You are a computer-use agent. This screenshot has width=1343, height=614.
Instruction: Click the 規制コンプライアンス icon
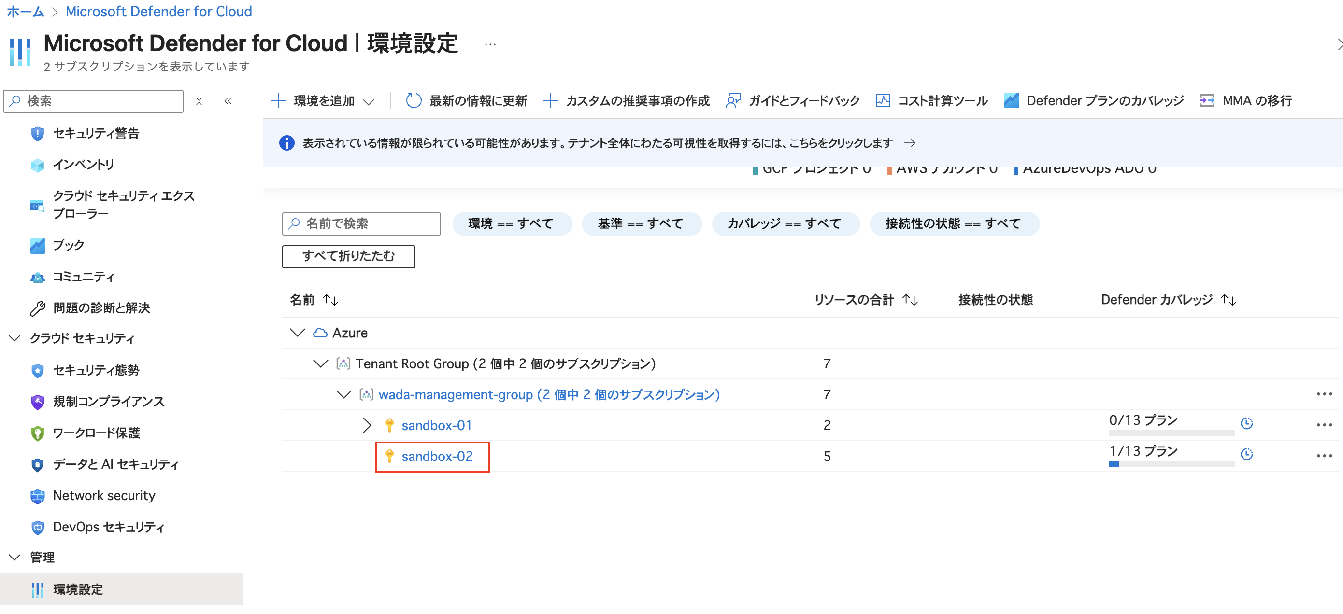(x=37, y=402)
